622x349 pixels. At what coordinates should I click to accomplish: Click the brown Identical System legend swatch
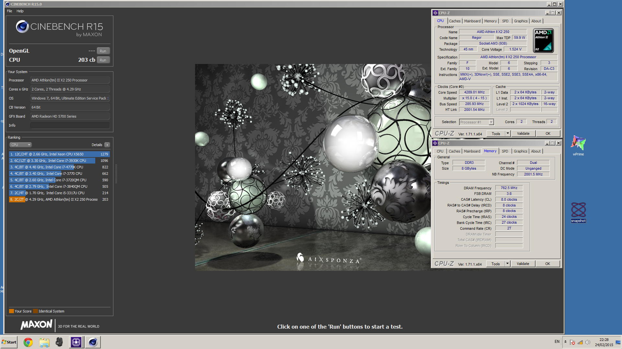[x=35, y=311]
